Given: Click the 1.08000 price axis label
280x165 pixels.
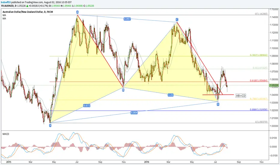Looking at the screenshot, I should (274, 64).
